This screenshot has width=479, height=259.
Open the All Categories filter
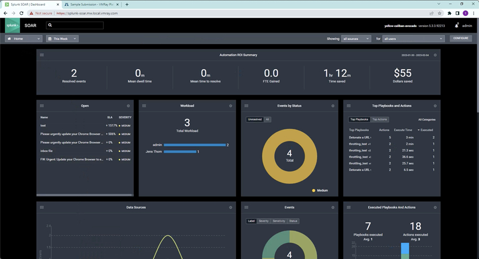coord(427,120)
